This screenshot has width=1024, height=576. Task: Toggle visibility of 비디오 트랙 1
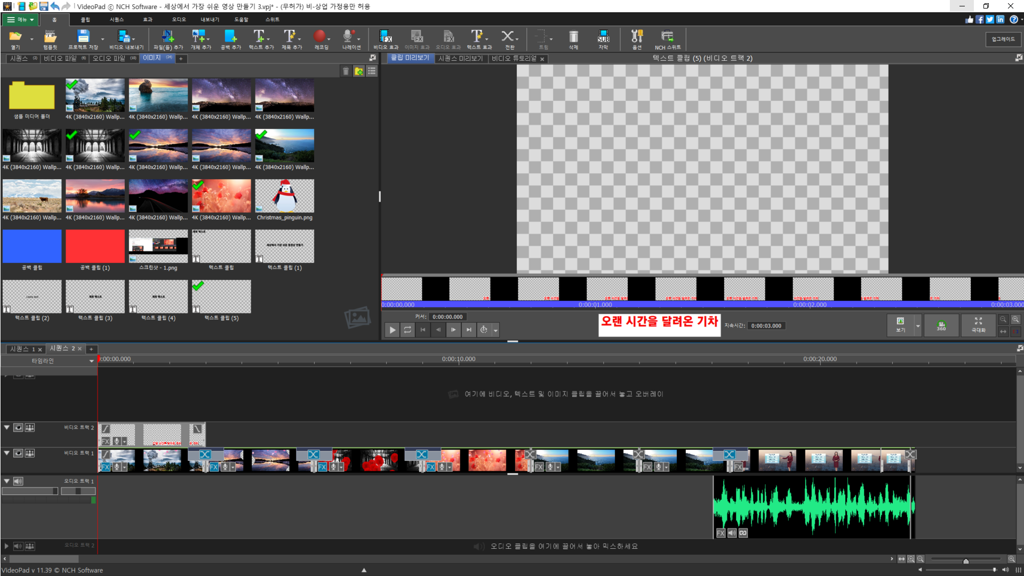18,453
